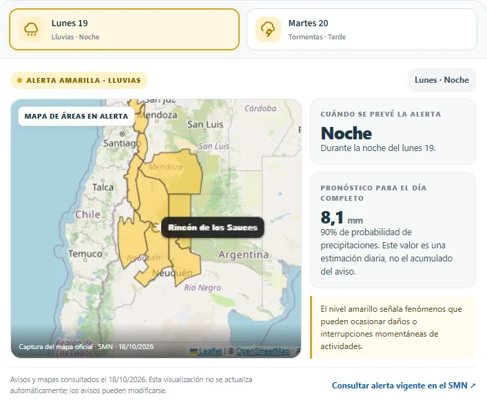487x407 pixels.
Task: Open the OpenStreetMap attribution link
Action: [x=262, y=351]
